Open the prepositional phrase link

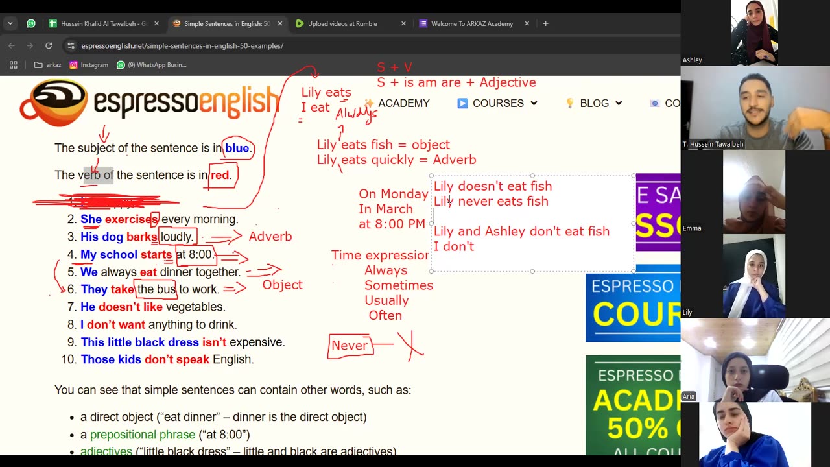point(143,435)
